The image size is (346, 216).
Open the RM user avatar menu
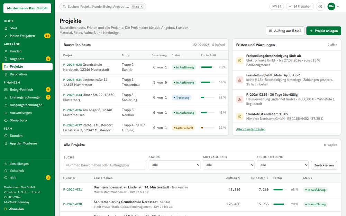pyautogui.click(x=331, y=6)
